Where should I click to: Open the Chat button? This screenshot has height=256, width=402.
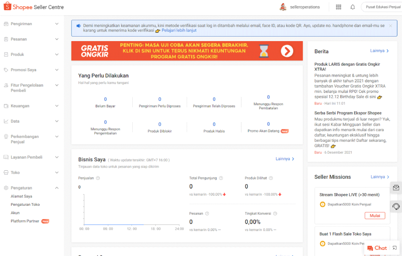point(377,248)
